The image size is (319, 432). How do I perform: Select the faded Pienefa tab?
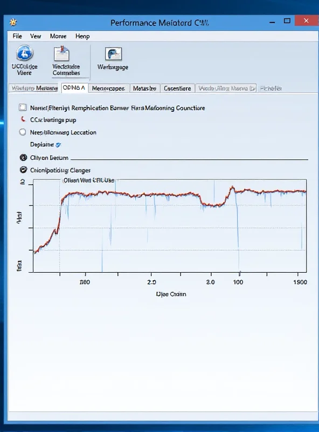271,89
